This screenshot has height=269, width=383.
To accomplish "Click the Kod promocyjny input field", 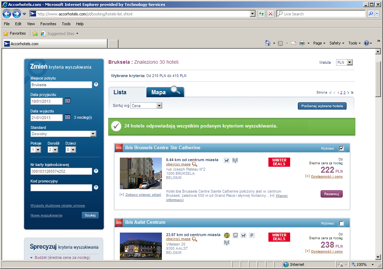I will pos(61,187).
